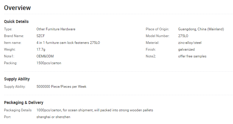Click the 5000000 Piece/Pieces per Week value

click(61, 87)
